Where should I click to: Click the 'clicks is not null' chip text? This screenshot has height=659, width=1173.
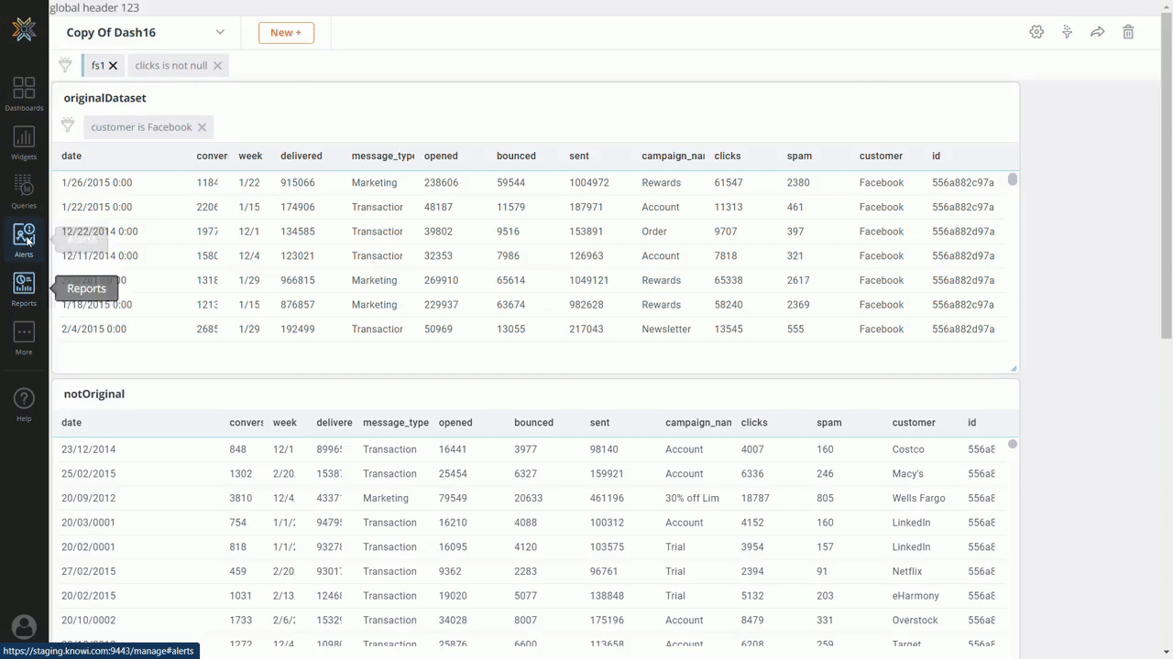point(171,66)
